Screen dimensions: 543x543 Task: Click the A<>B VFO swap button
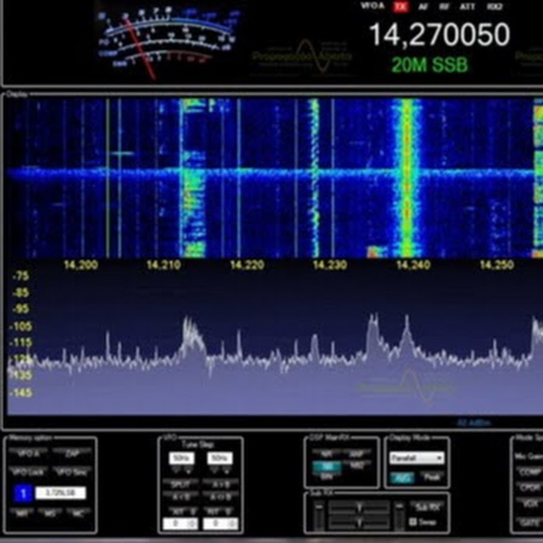pyautogui.click(x=220, y=497)
